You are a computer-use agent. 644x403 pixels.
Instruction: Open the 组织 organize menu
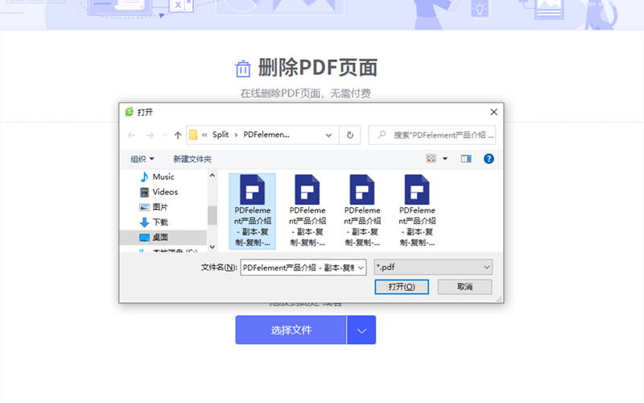[142, 159]
